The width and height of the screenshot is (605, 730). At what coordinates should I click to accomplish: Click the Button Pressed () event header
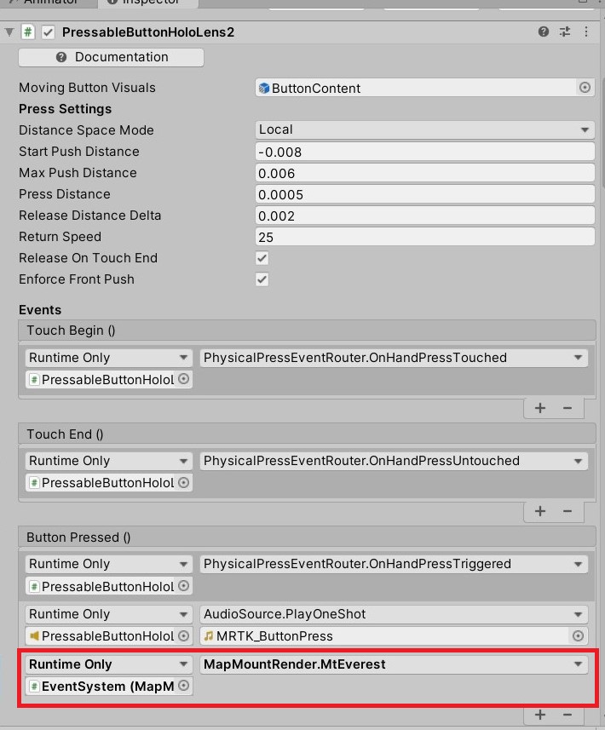click(x=307, y=537)
